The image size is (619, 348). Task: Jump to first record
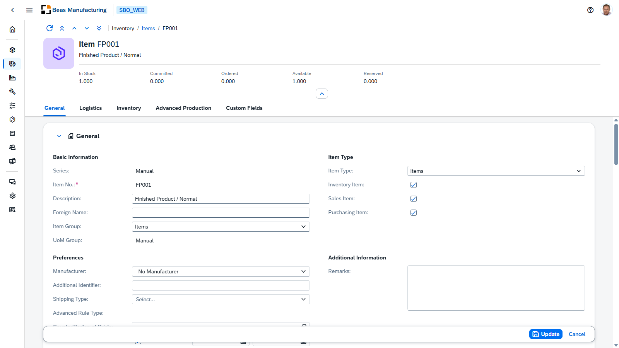click(x=62, y=28)
